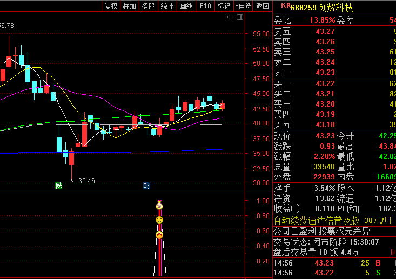Click the diamond icon above the chart

coord(230,17)
